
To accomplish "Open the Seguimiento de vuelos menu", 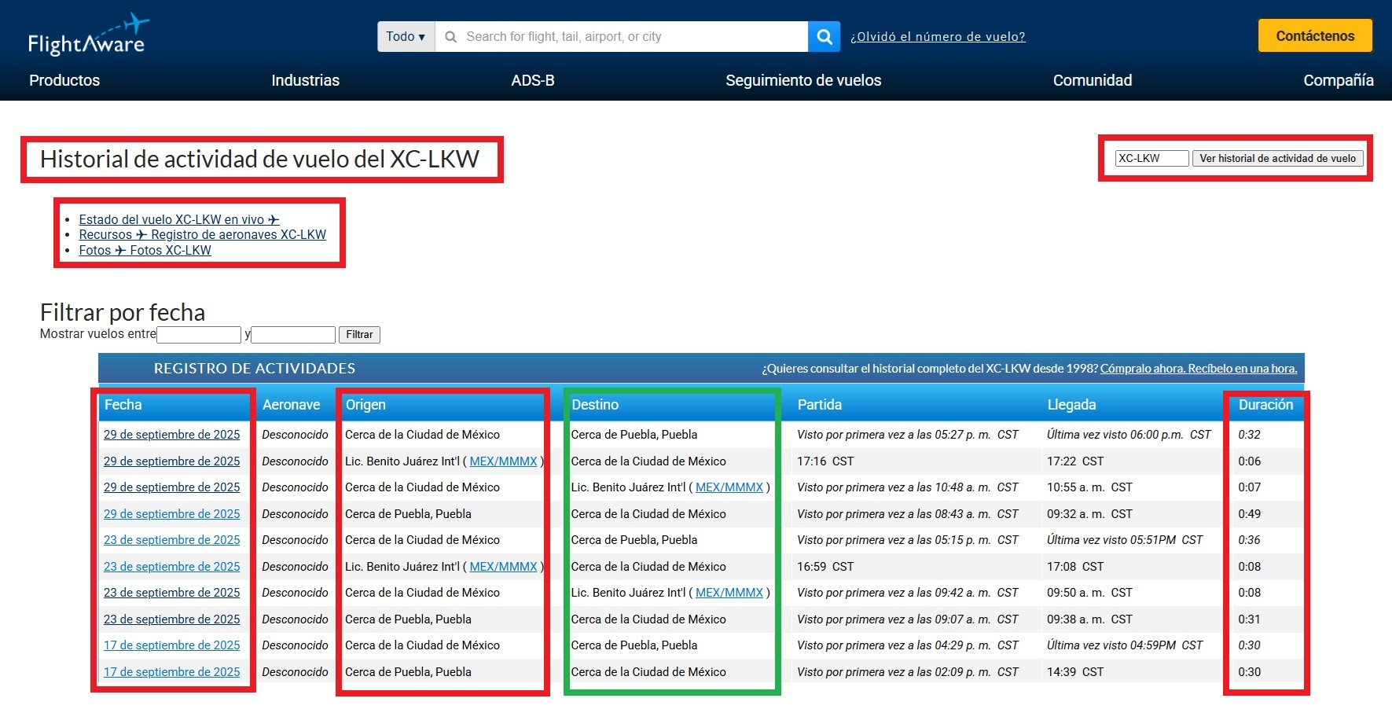I will pos(803,80).
